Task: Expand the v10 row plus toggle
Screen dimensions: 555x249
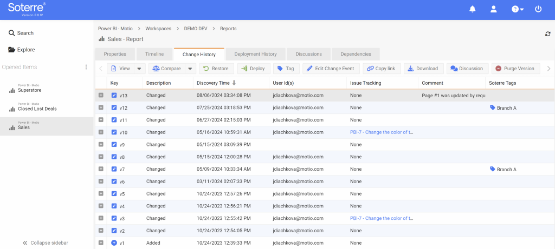Action: pos(101,132)
